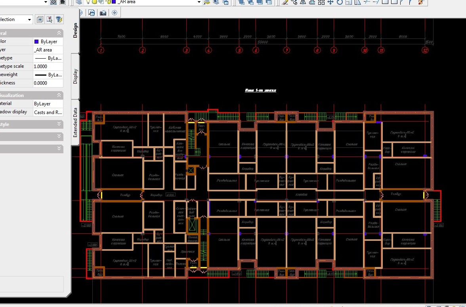The height and width of the screenshot is (307, 466).
Task: Click Send to Back draw order icon
Action: click(250, 2)
